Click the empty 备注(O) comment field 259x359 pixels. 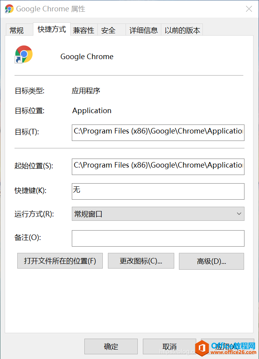(x=158, y=238)
